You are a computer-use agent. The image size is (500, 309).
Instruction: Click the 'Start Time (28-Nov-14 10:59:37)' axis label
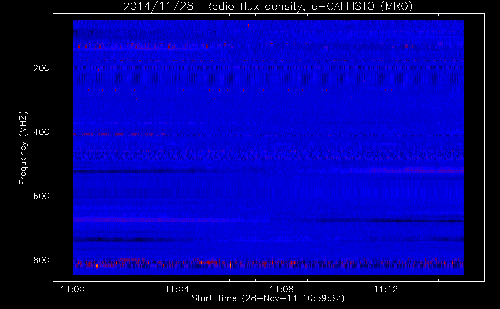click(x=268, y=298)
